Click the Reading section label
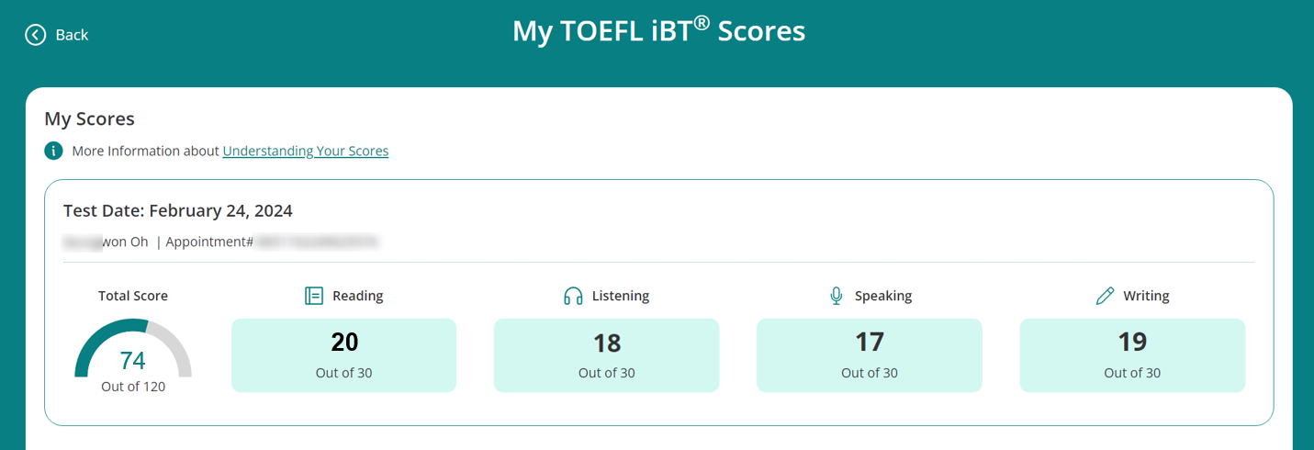The height and width of the screenshot is (450, 1314). 357,296
